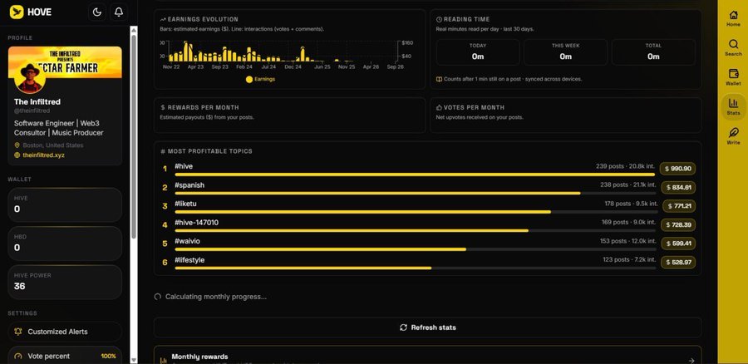Click the $ 834.61 earnings badge

(678, 188)
